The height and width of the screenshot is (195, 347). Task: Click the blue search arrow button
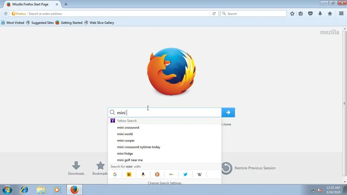pyautogui.click(x=228, y=112)
